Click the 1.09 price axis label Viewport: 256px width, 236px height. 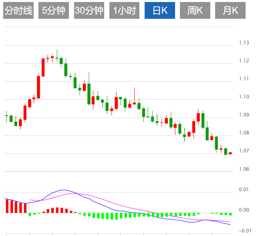coord(244,115)
